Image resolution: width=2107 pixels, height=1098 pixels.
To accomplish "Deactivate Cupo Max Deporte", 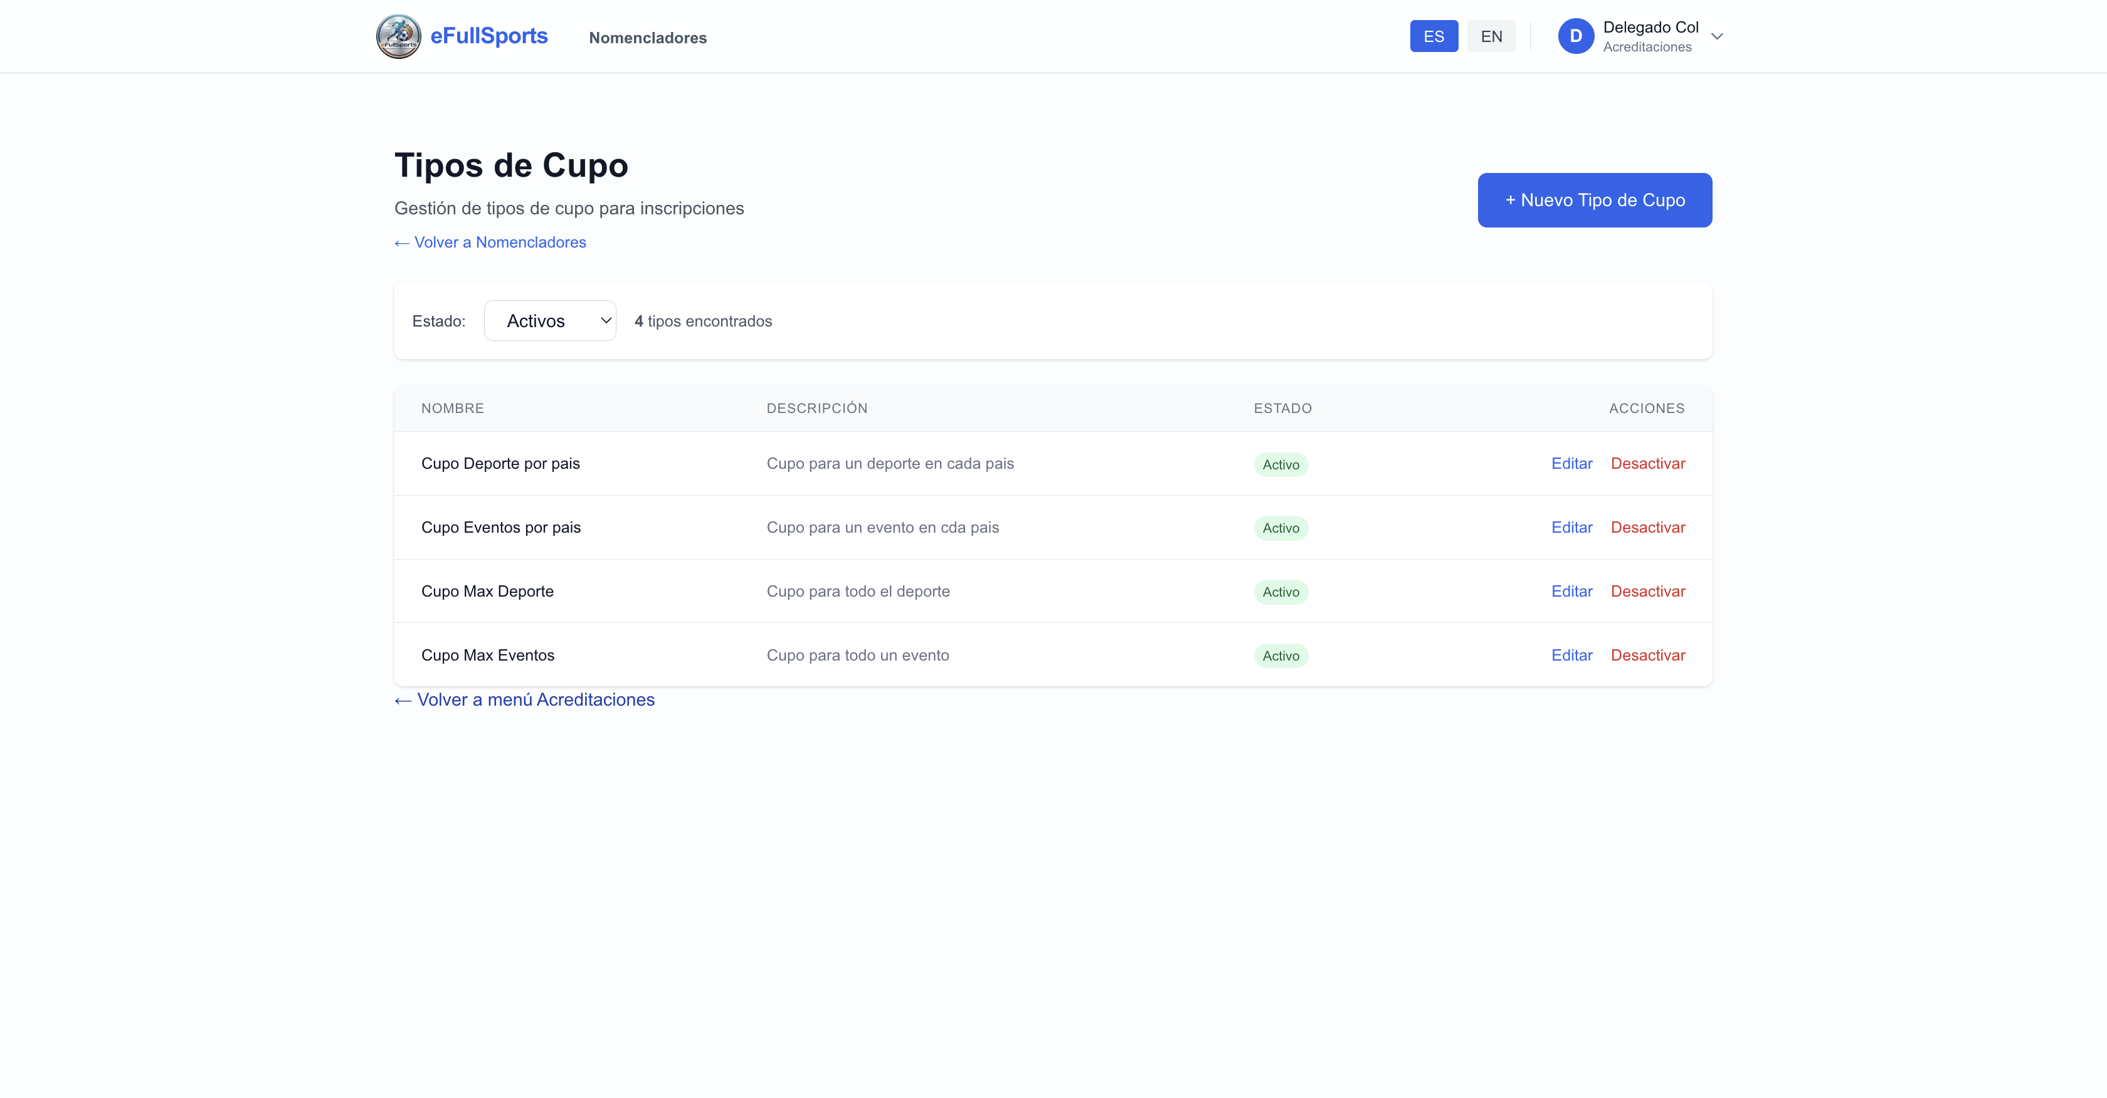I will pyautogui.click(x=1647, y=591).
